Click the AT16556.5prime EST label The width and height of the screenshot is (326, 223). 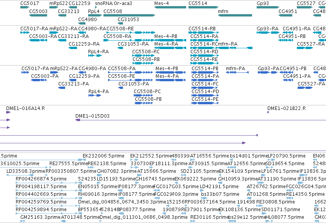pos(210,156)
